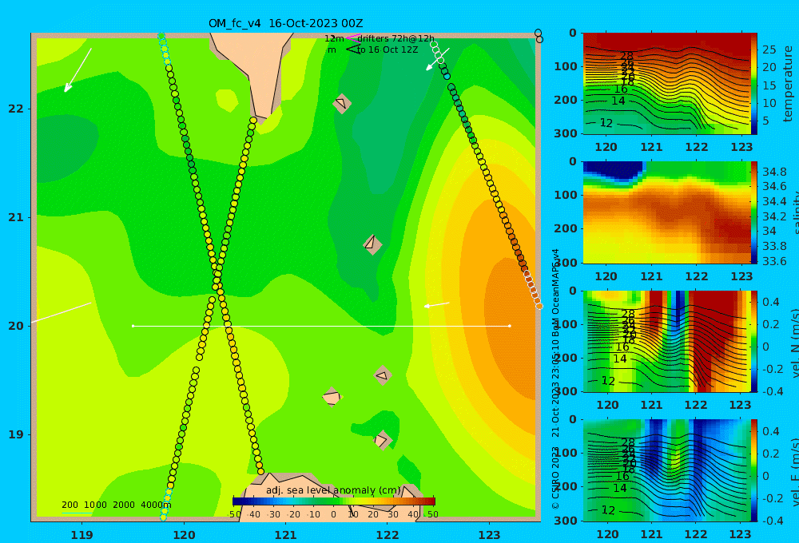Select the magenta drifter arrow legend marker
This screenshot has width=799, height=543.
352,38
